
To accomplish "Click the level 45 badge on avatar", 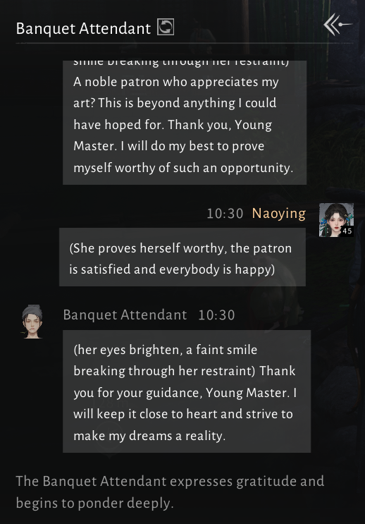I will point(347,231).
